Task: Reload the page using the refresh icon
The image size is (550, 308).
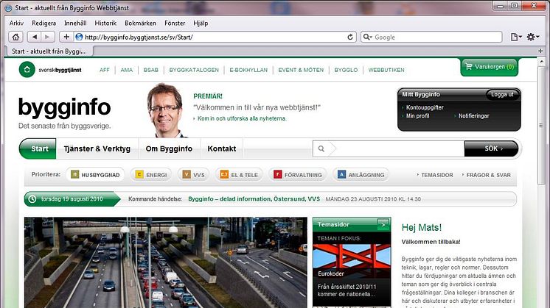Action: point(349,37)
